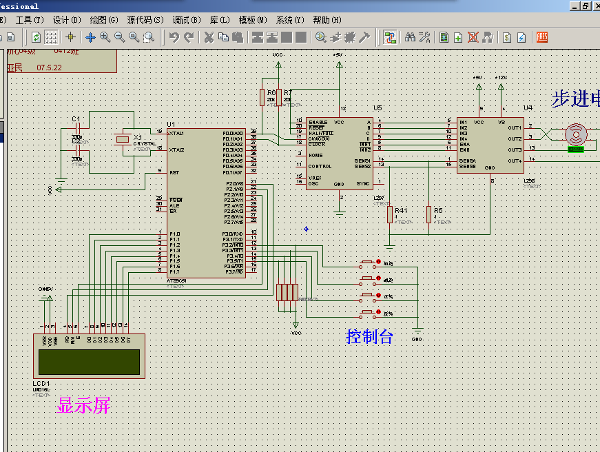Click the cut scissors icon
Screen dimensions: 600x452
pyautogui.click(x=209, y=37)
